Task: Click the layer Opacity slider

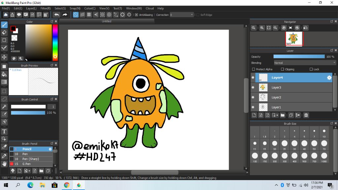Action: coord(299,56)
